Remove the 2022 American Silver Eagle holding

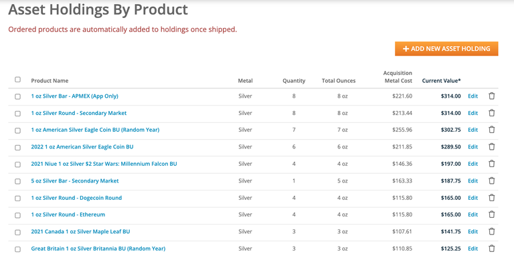pyautogui.click(x=491, y=147)
